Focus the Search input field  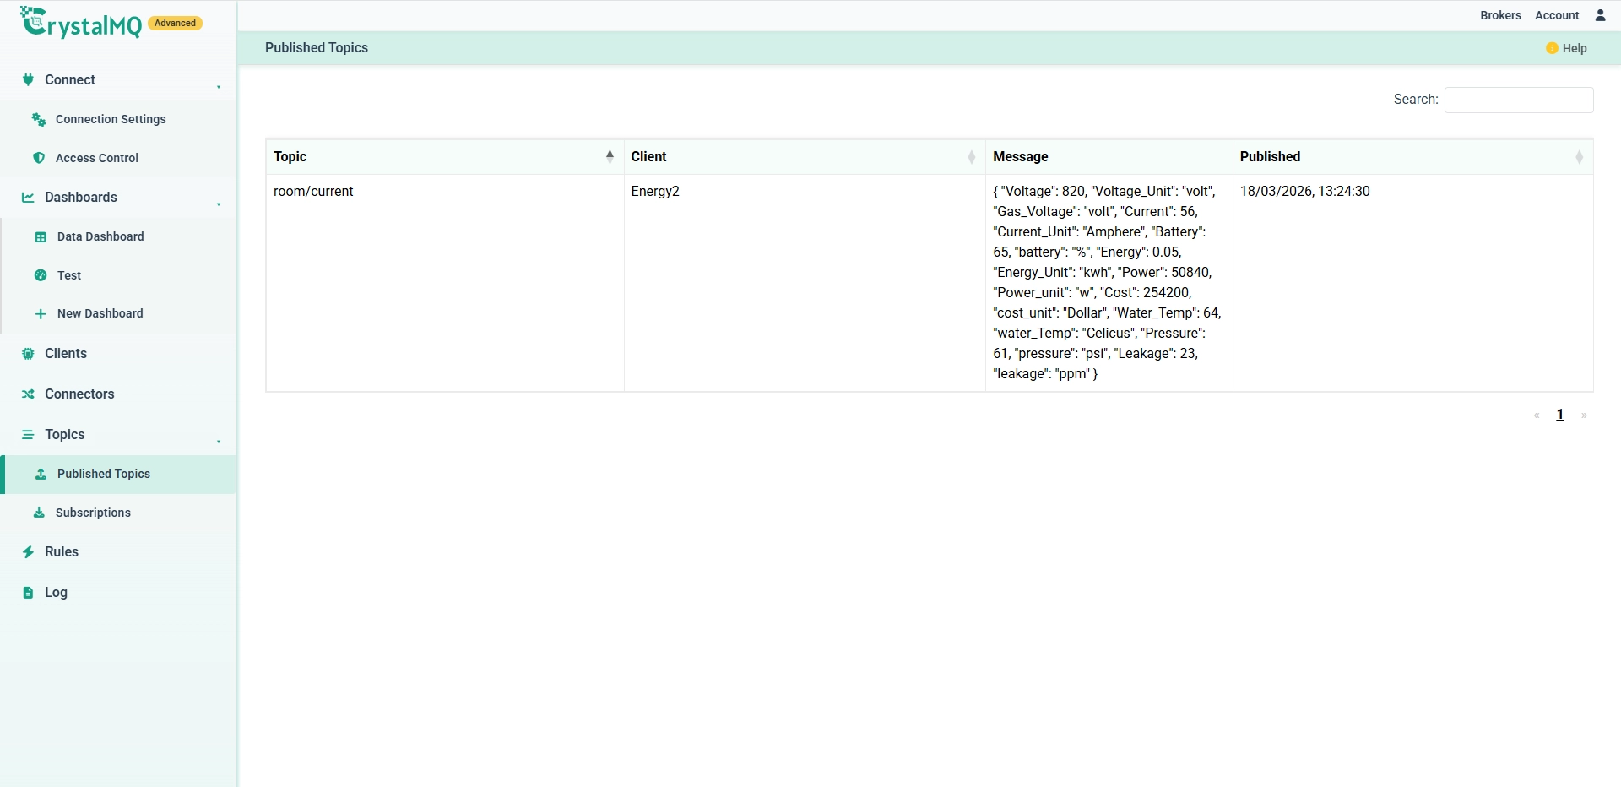point(1519,100)
